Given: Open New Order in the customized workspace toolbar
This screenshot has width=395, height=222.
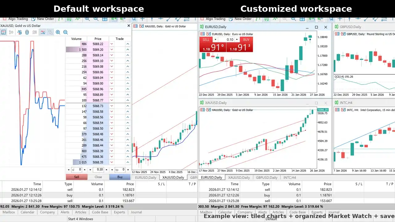Looking at the screenshot, I should click(x=240, y=19).
